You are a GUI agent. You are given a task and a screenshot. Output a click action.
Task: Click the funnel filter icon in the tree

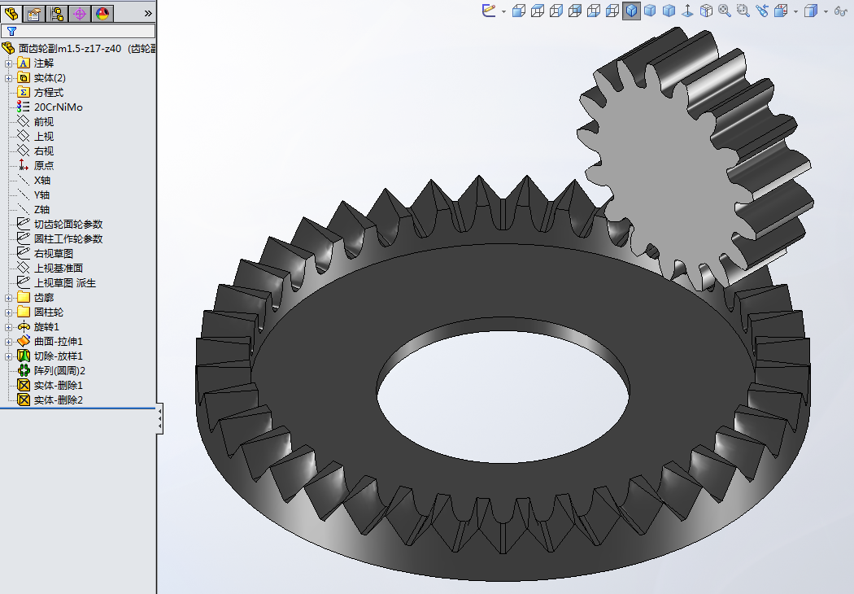tap(11, 31)
